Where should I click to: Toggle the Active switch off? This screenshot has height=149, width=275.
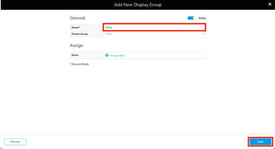191,18
